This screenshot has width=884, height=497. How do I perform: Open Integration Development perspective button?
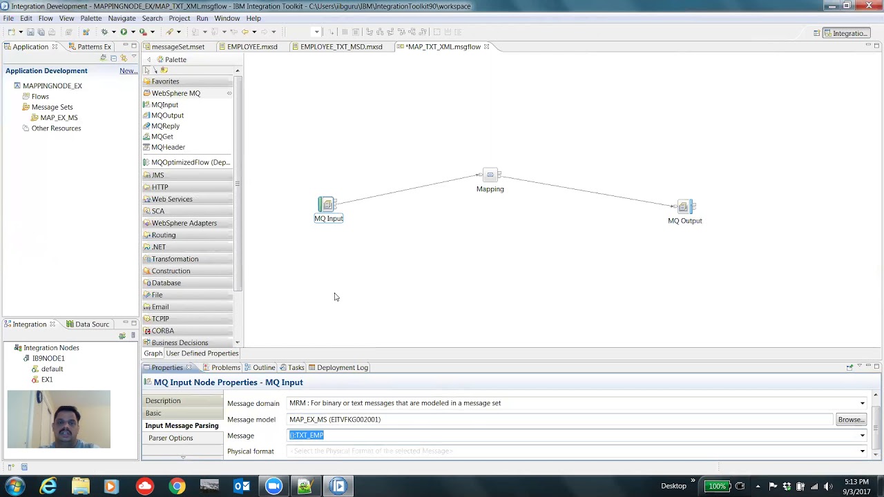[846, 33]
